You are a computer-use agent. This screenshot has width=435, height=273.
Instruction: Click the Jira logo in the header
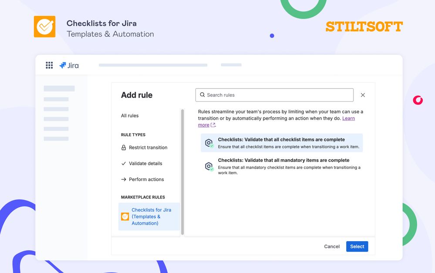69,65
